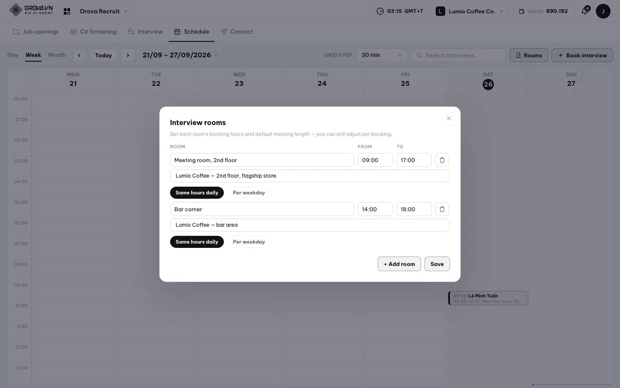
Task: Expand the Orova Recruit product dropdown
Action: pyautogui.click(x=104, y=11)
